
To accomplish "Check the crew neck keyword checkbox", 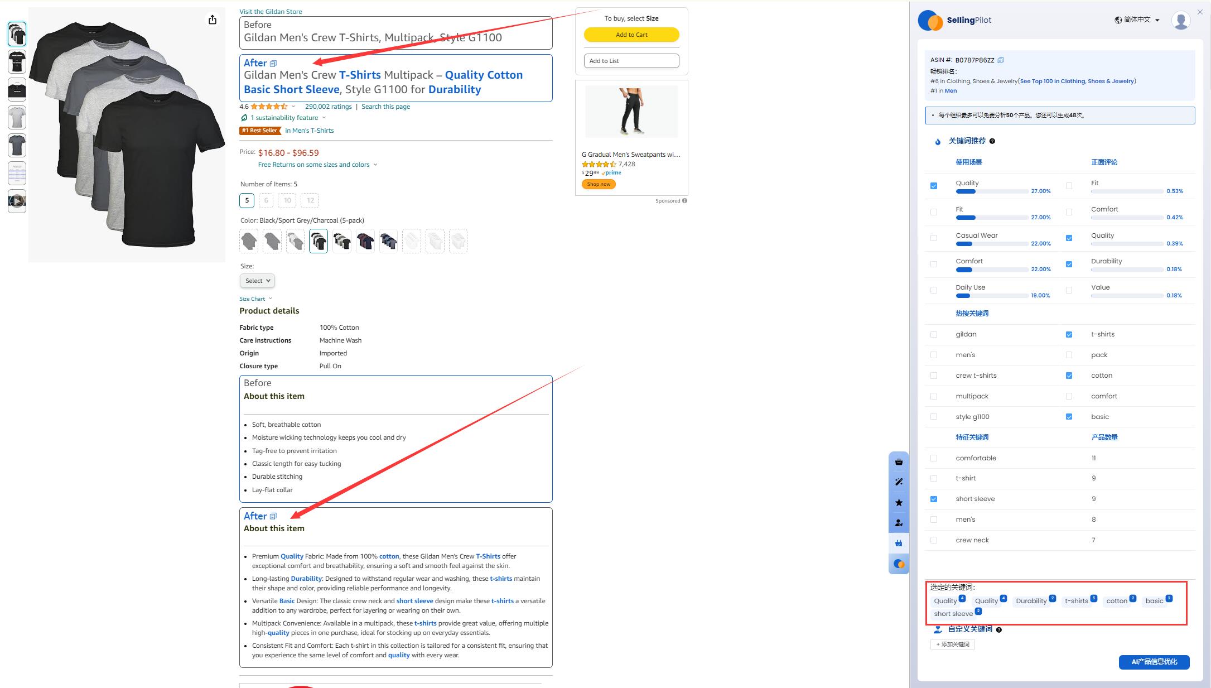I will pos(934,540).
